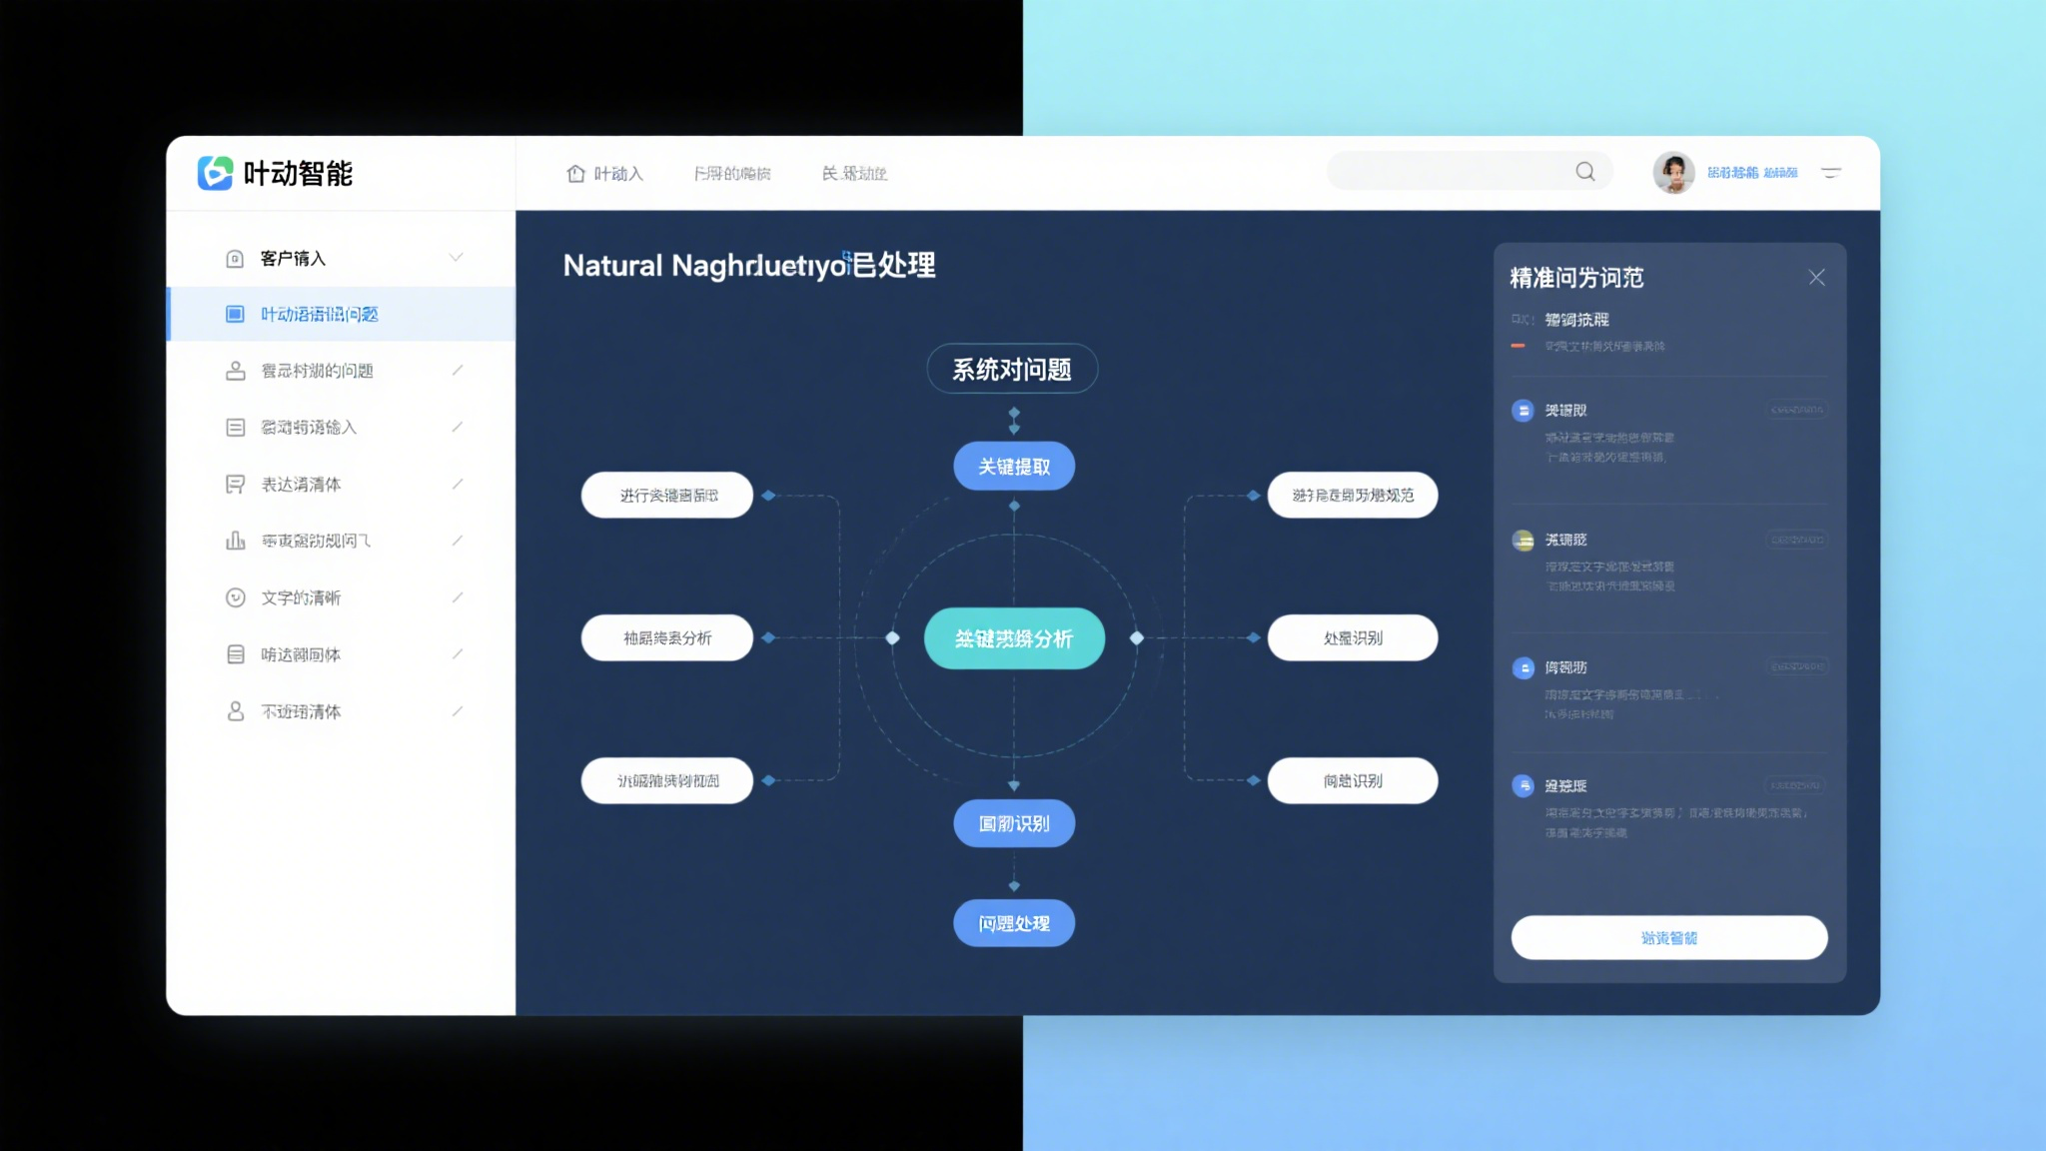Click the central teal analysis node
Viewport: 2046px width, 1151px height.
click(x=1013, y=638)
